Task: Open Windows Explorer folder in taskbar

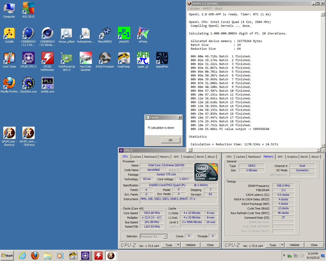Action: click(x=47, y=256)
